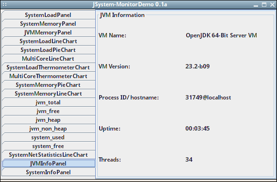Switch to jvm_non_heap tab
Image resolution: width=277 pixels, height=182 pixels.
(49, 129)
